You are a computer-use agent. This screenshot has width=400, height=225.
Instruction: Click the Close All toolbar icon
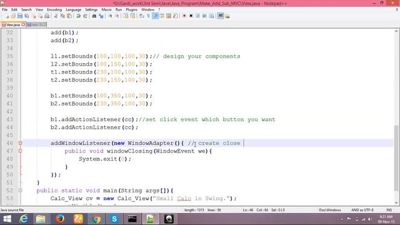click(40, 16)
